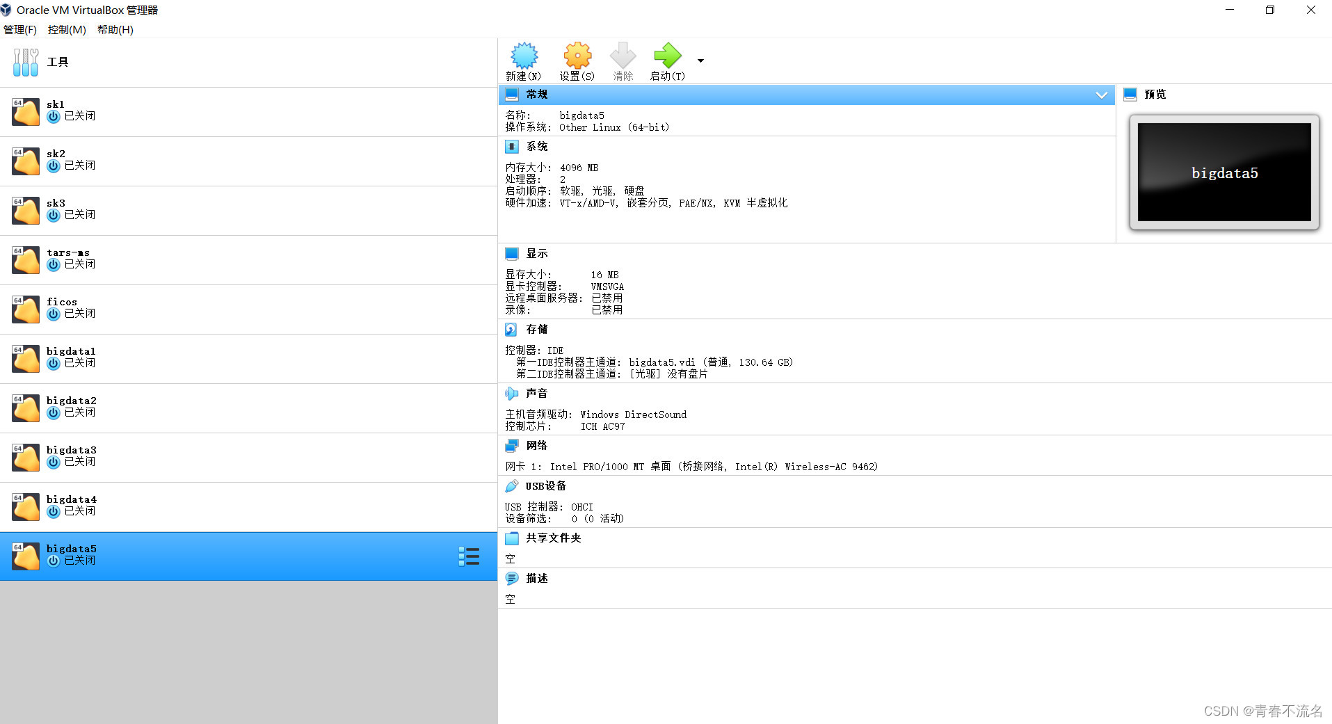This screenshot has height=724, width=1332.
Task: Open the Start button dropdown arrow
Action: point(700,61)
